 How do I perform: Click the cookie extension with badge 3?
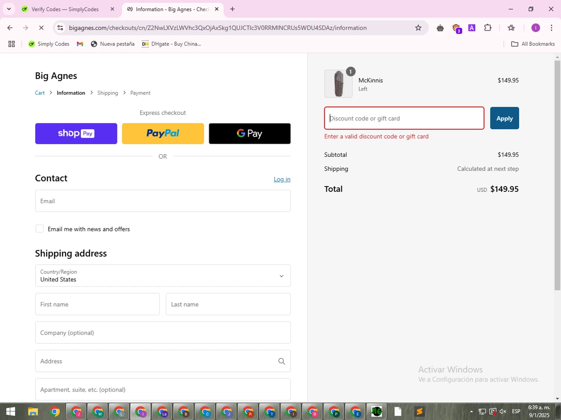tap(456, 28)
